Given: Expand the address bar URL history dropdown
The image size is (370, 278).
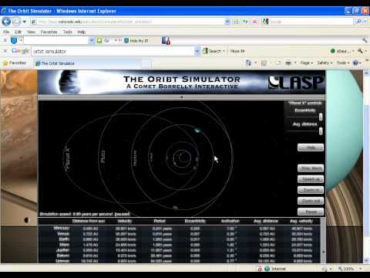Looking at the screenshot, I should [x=227, y=22].
